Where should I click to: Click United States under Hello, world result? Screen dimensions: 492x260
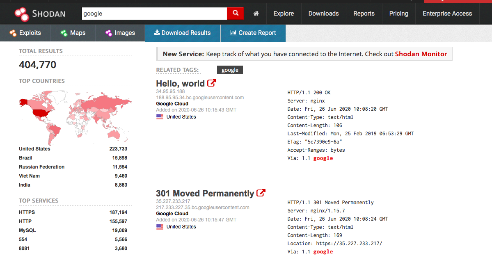[181, 116]
